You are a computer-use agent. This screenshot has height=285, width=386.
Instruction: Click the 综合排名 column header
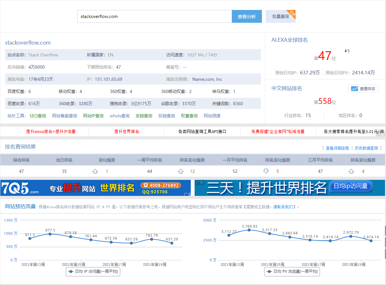(21, 160)
